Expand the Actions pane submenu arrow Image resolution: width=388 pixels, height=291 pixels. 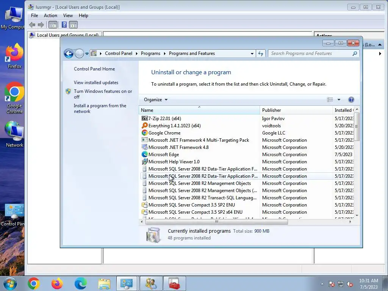click(x=380, y=53)
